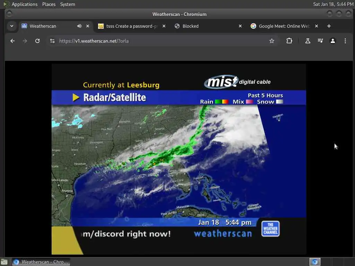Open the profile avatar icon
This screenshot has width=355, height=266.
tap(332, 41)
